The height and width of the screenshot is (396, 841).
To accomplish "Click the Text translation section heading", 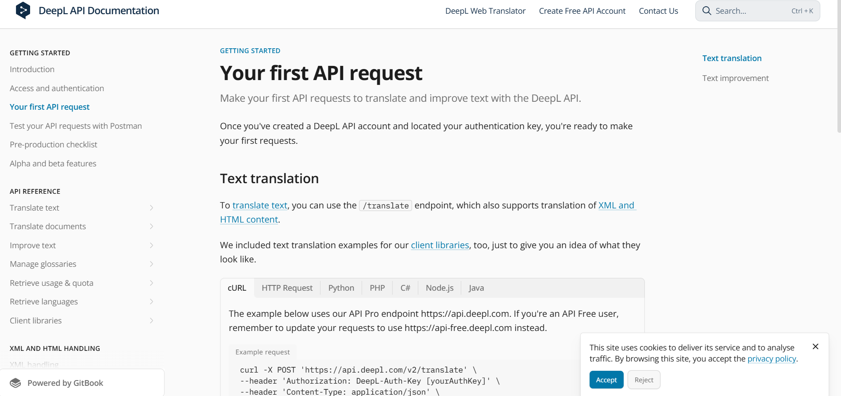I will click(269, 179).
